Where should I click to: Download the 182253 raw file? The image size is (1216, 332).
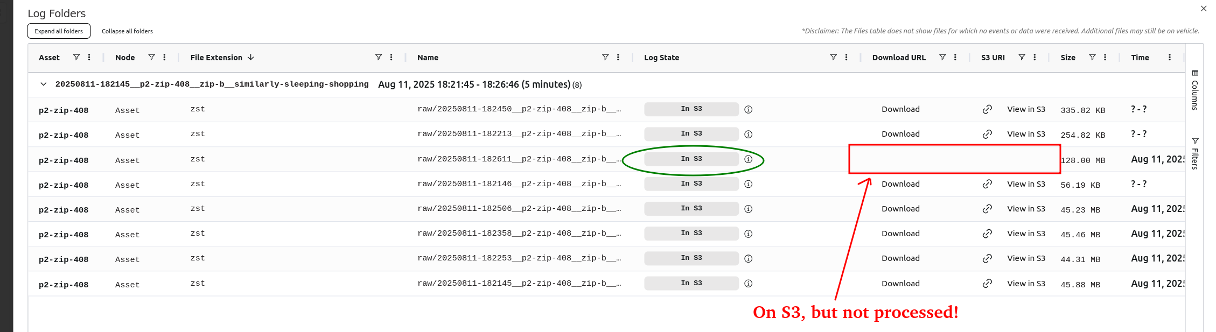pos(900,258)
